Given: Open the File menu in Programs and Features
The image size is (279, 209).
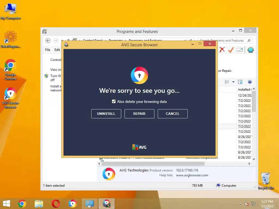Looking at the screenshot, I should tap(48, 50).
